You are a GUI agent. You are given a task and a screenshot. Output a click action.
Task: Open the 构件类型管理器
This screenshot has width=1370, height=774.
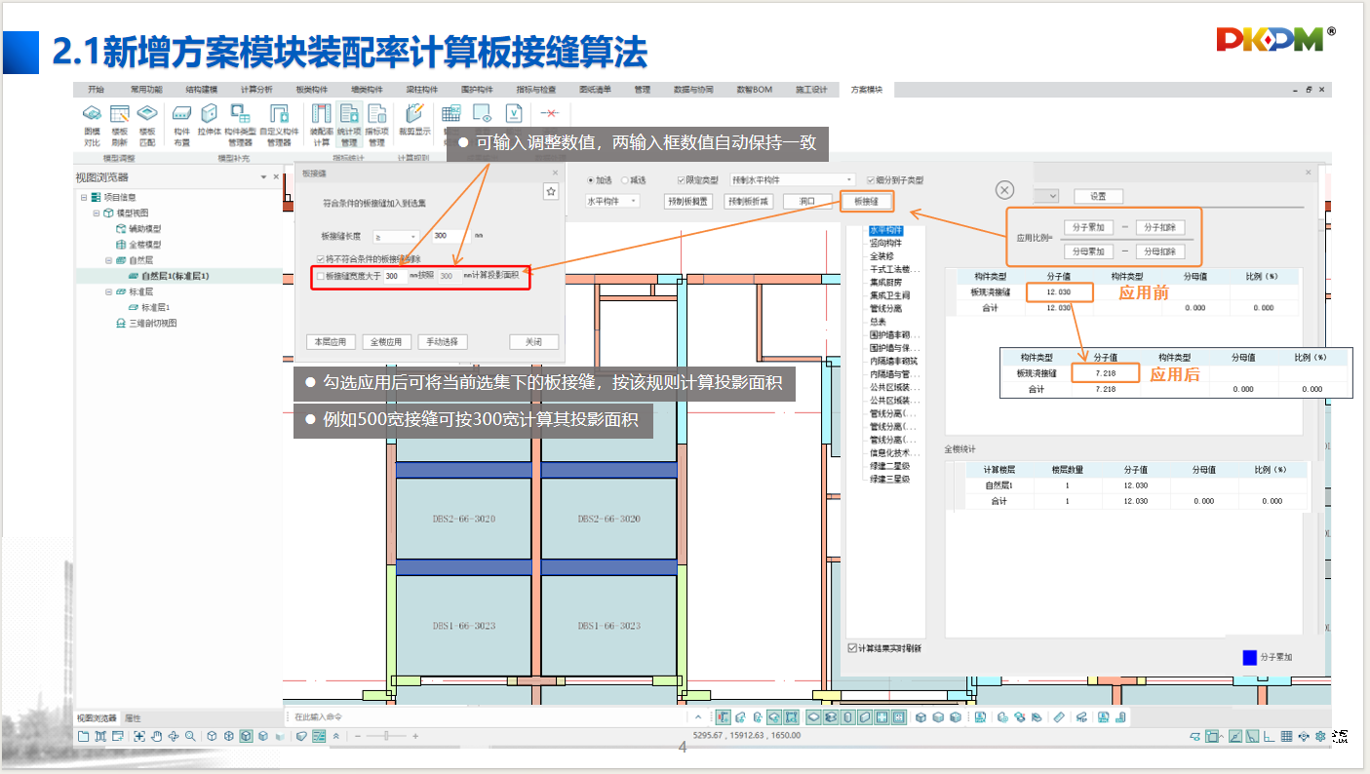coord(240,125)
